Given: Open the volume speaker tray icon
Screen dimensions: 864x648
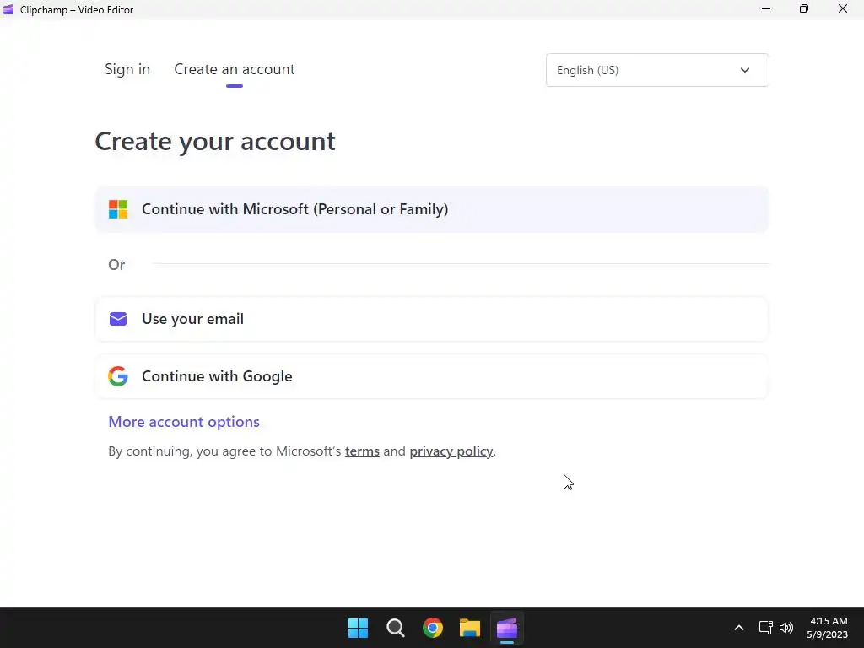Looking at the screenshot, I should (x=786, y=628).
